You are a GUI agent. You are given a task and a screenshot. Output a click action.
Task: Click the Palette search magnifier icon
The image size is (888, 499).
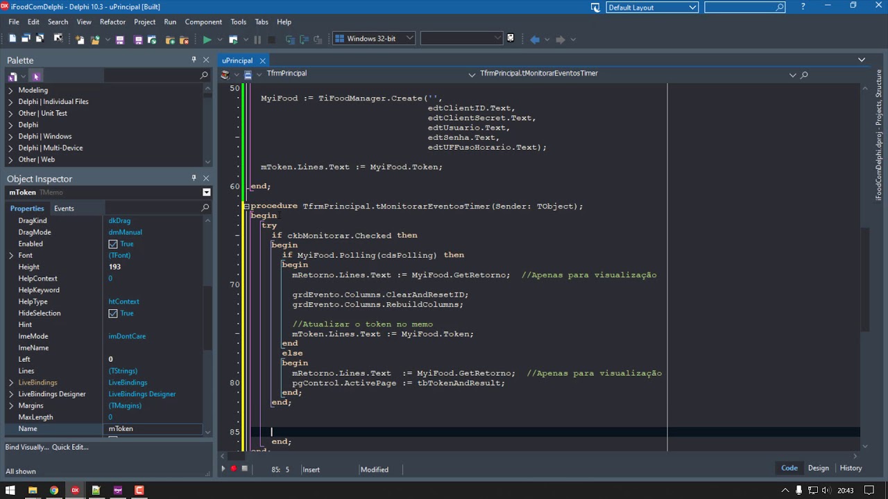[x=204, y=75]
